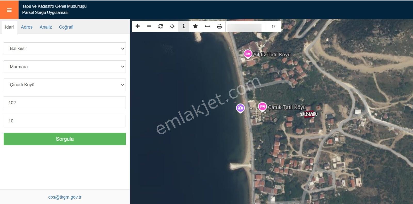Click the purple camera map marker
The width and height of the screenshot is (413, 204).
pos(240,108)
